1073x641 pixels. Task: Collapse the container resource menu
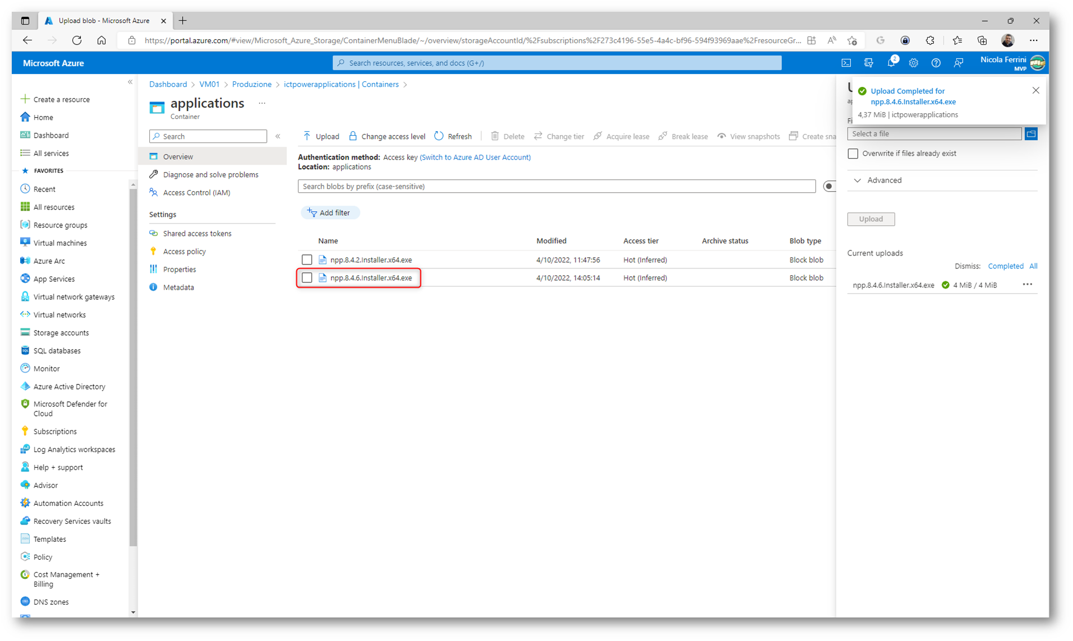[278, 136]
